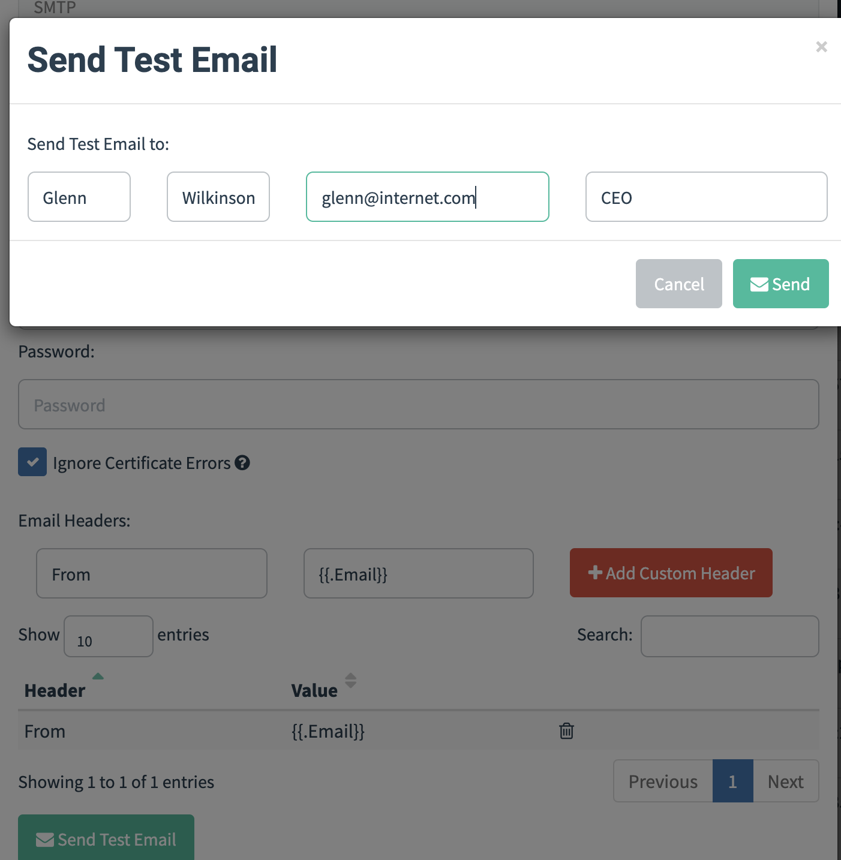This screenshot has width=841, height=860.
Task: Edit the Glenn first name field
Action: click(79, 197)
